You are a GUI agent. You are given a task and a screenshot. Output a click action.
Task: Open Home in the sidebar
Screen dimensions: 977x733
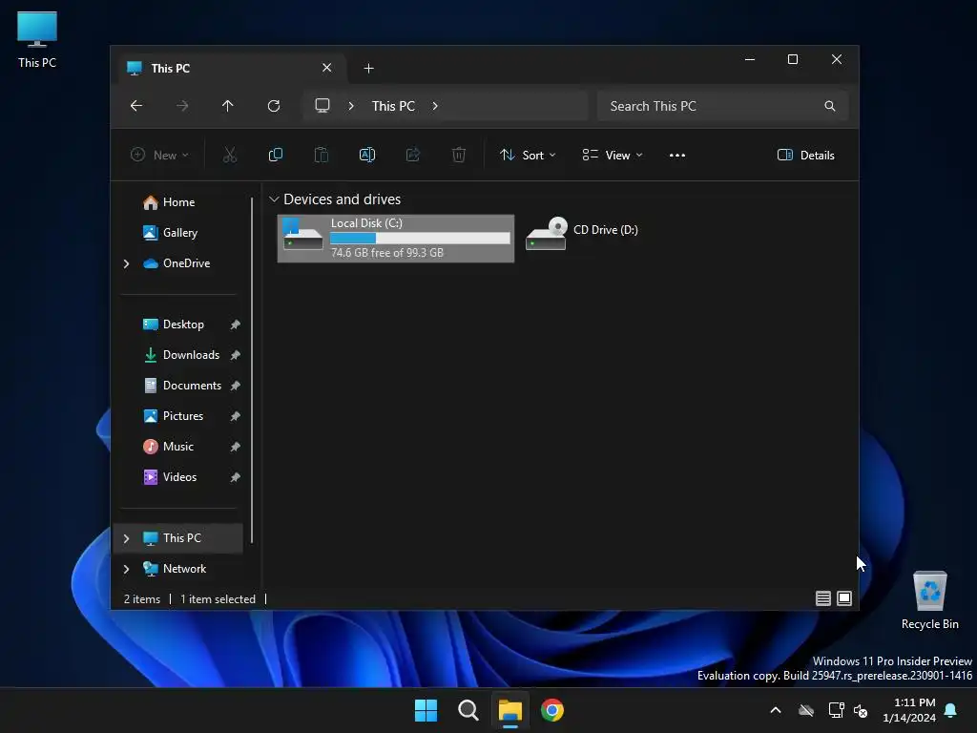178,202
